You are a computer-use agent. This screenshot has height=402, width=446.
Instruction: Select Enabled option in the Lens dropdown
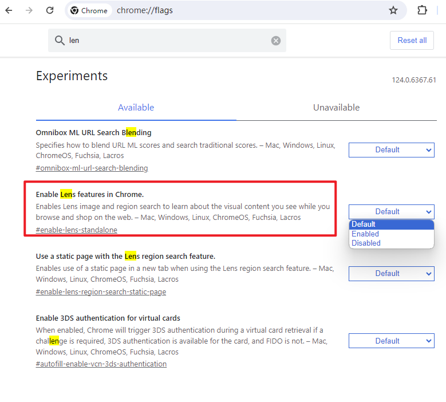tap(365, 234)
